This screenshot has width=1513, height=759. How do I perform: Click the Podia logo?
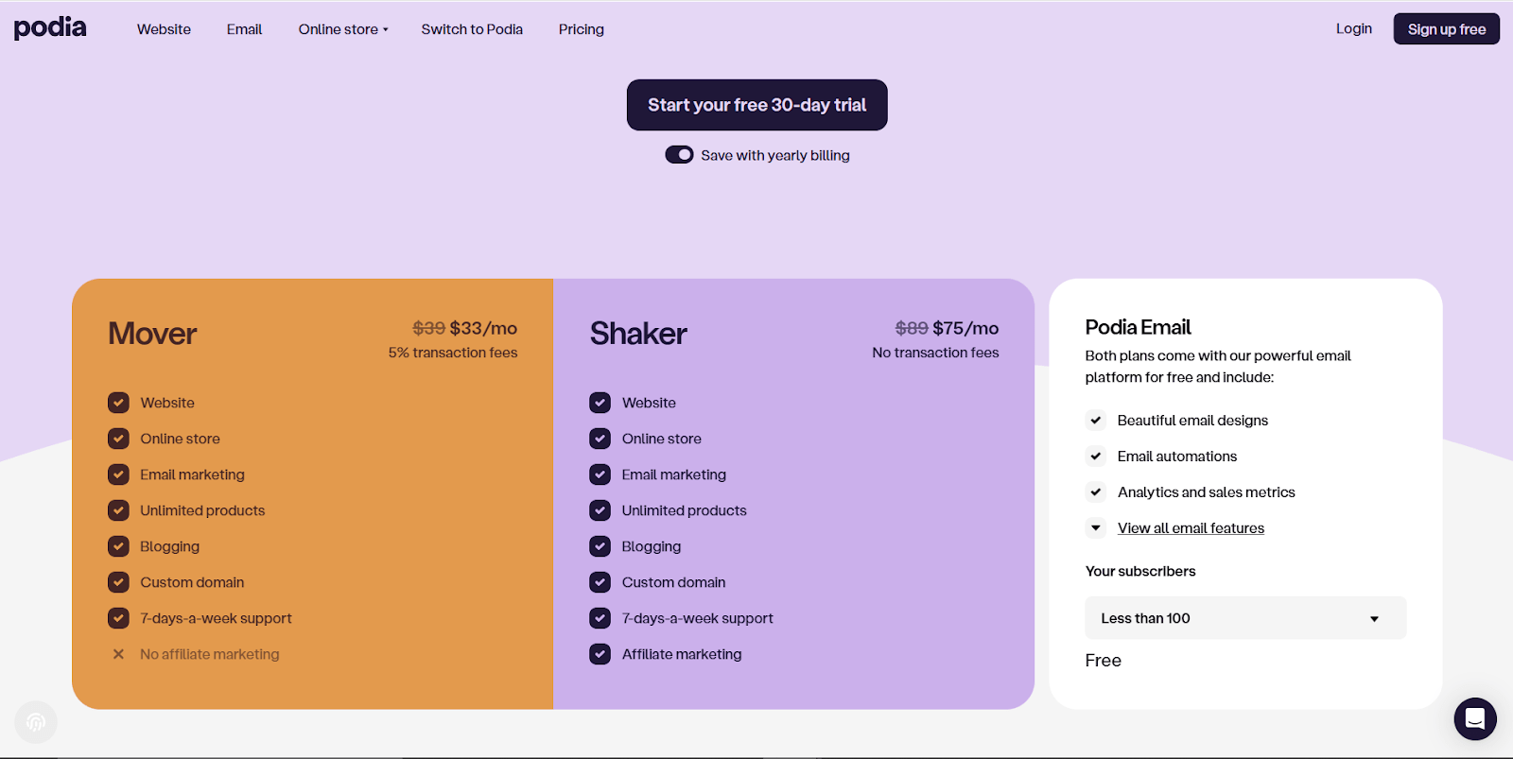coord(50,27)
